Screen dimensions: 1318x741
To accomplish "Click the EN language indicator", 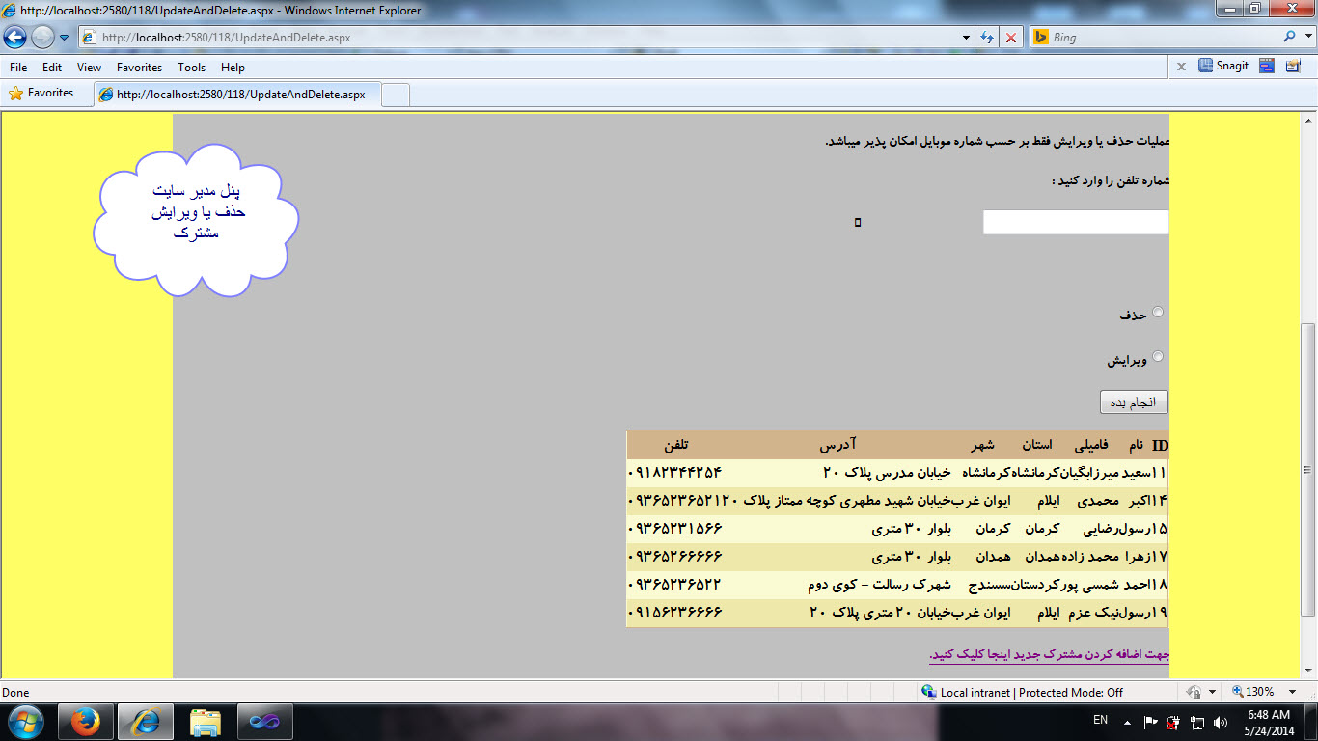I will (x=1100, y=720).
